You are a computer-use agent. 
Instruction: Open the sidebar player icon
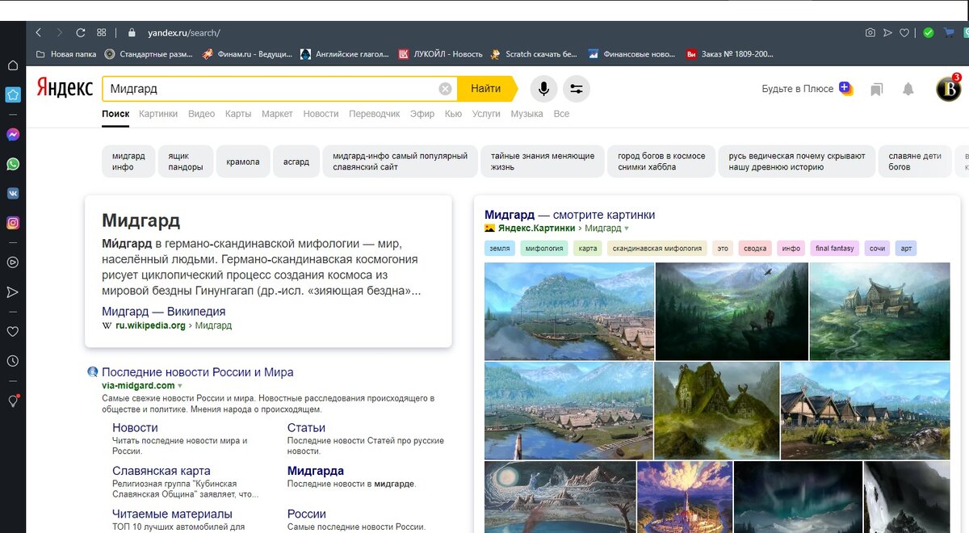(x=13, y=262)
